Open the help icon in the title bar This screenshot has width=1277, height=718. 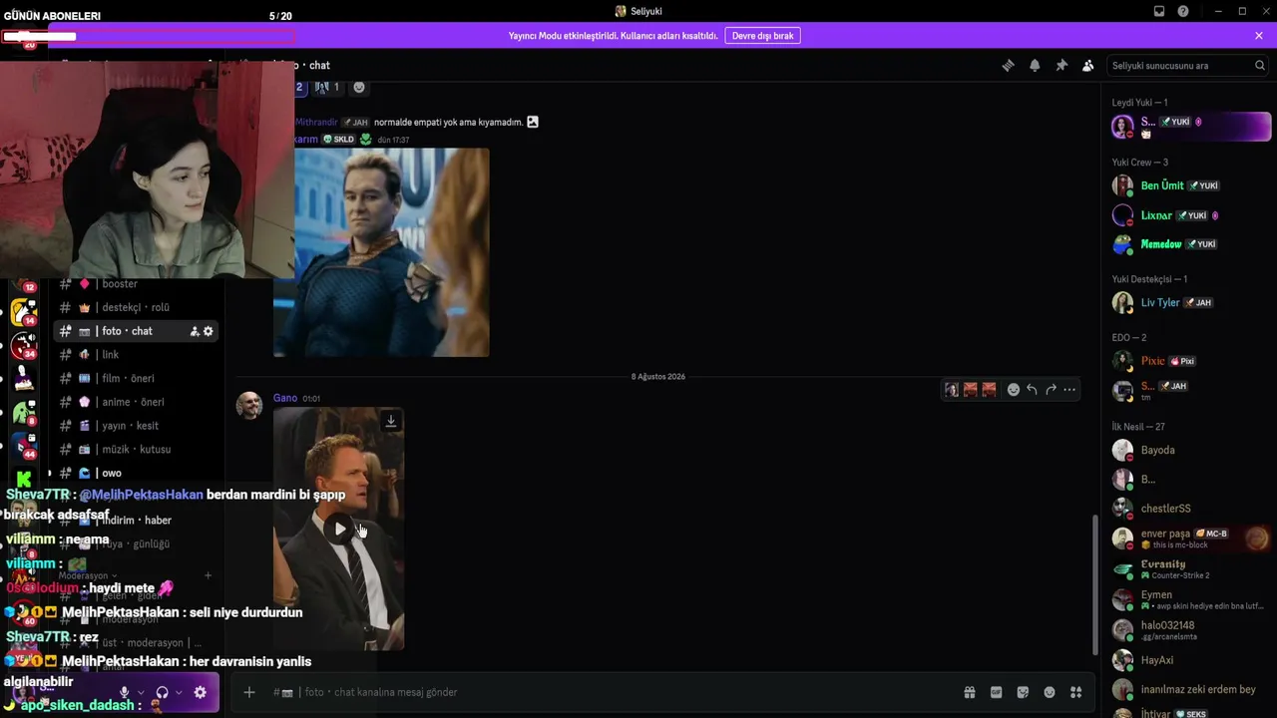point(1183,11)
